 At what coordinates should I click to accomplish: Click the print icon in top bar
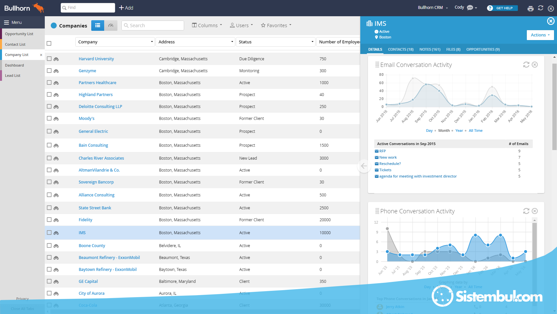pos(530,8)
